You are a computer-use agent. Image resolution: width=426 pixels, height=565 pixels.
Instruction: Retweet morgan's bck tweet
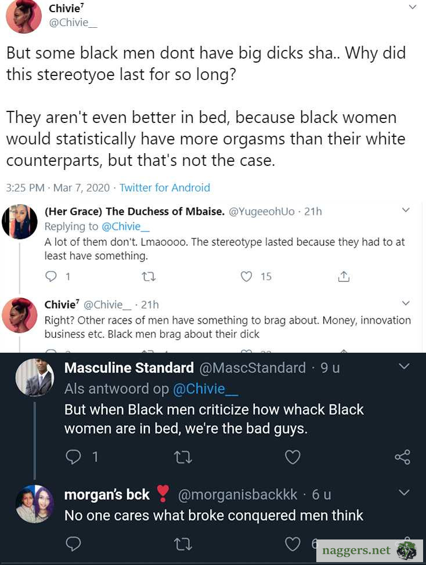183,544
